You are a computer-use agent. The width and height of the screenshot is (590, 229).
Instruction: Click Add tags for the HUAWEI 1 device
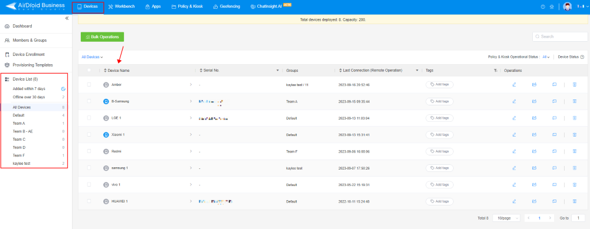click(440, 201)
